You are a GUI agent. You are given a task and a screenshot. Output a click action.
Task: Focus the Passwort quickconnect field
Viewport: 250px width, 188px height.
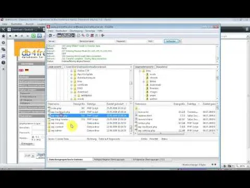136,41
